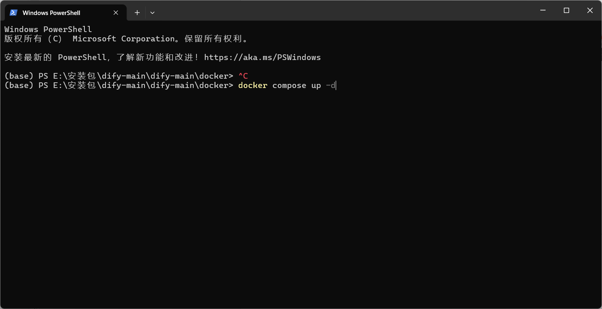Click the PowerShell icon in the tab

tap(13, 13)
